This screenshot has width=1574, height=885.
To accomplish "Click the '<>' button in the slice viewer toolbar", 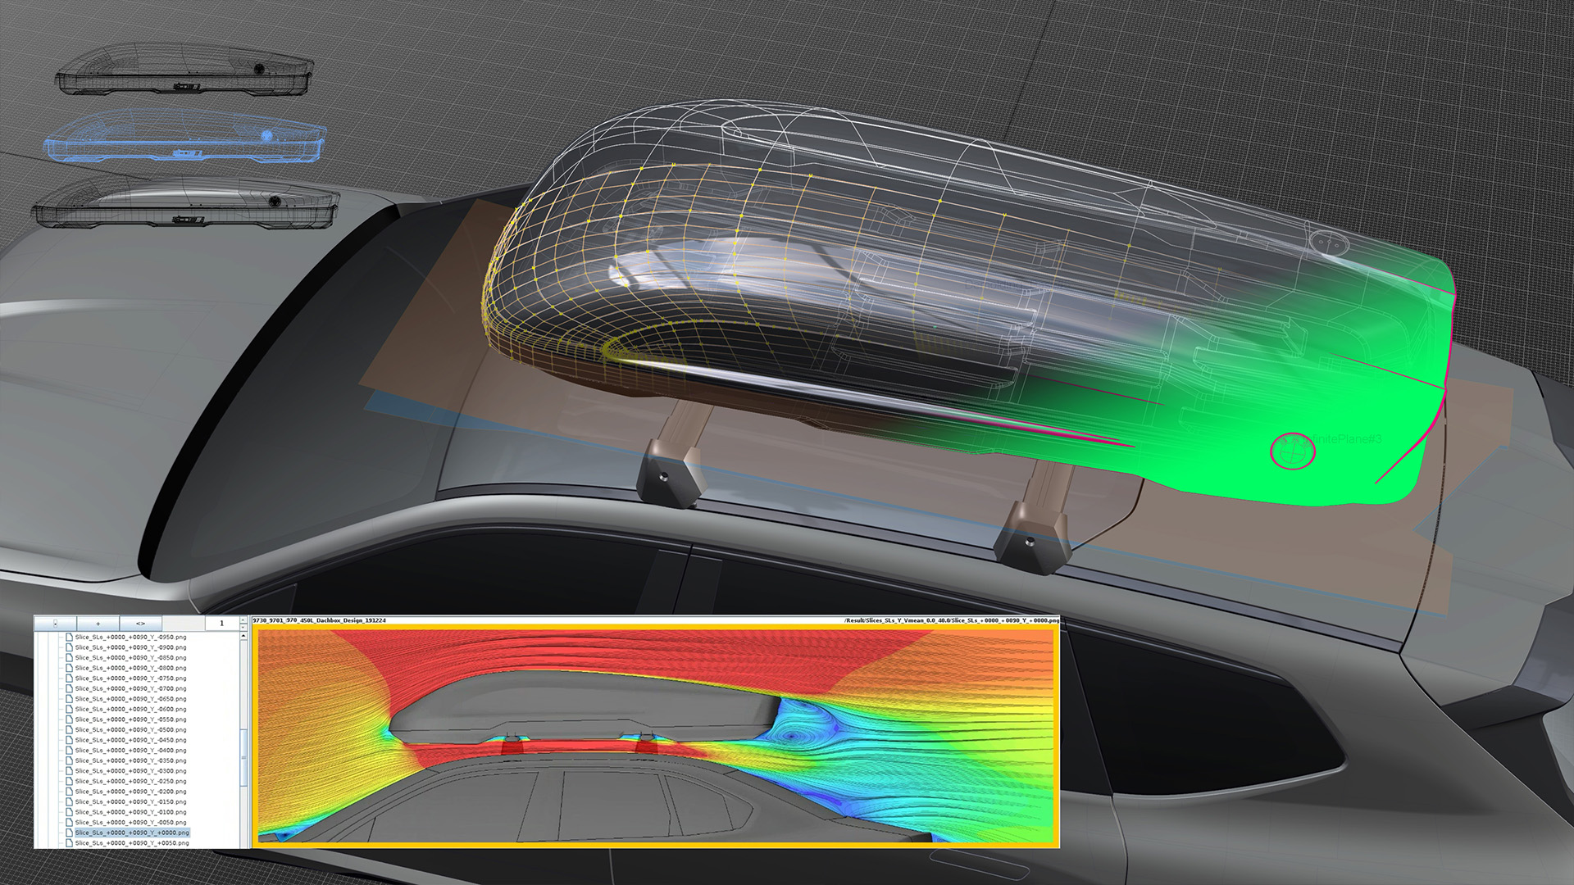I will click(x=140, y=624).
